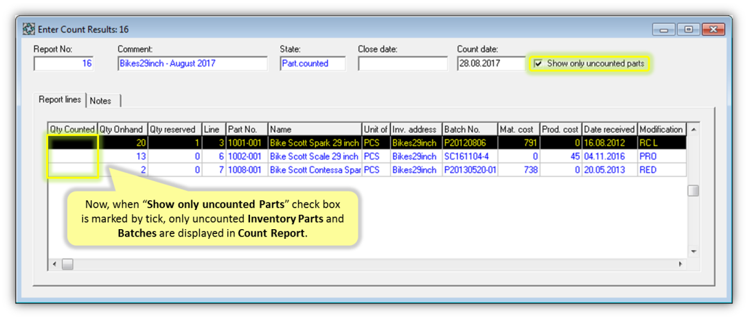The width and height of the screenshot is (748, 319).
Task: Click Modification value RED
Action: pyautogui.click(x=661, y=170)
